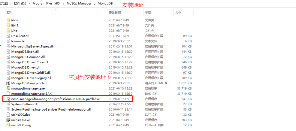Click the license.txt document icon
The image size is (296, 131).
pos(8,41)
